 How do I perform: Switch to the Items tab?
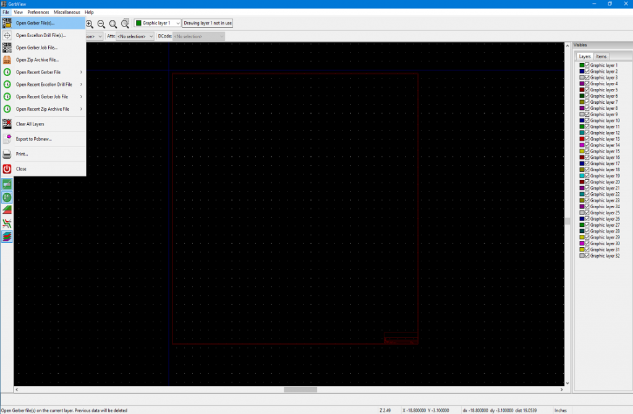click(x=601, y=56)
